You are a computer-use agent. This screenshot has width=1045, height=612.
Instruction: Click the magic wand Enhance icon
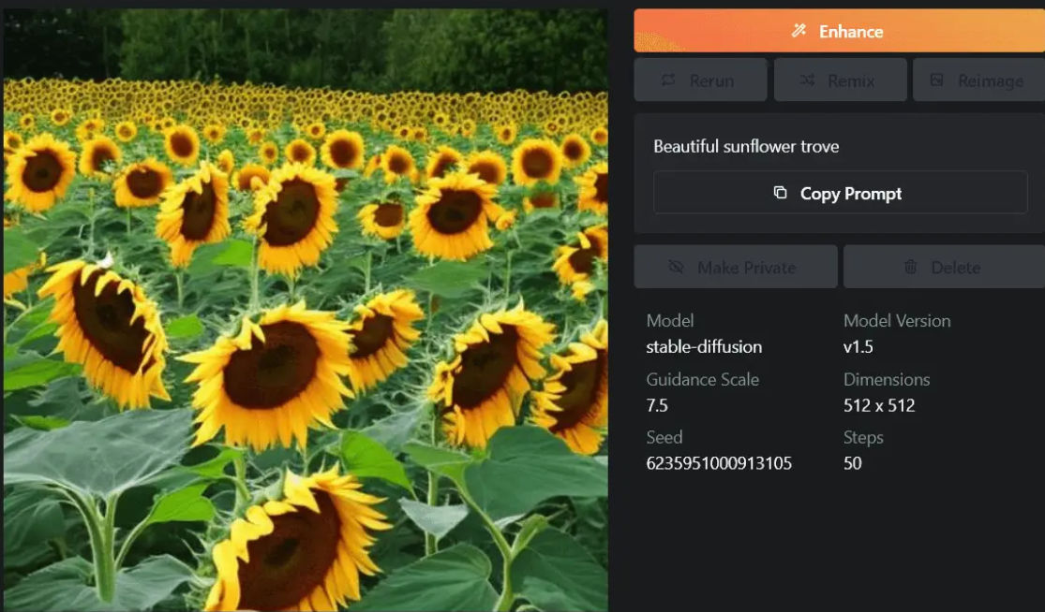[799, 31]
